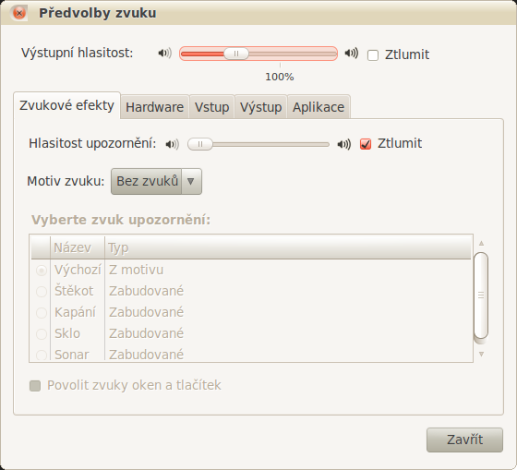Click the output volume slider handle
Screen dimensions: 517x470
[x=236, y=54]
